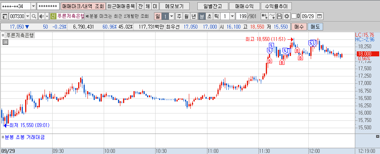Click the stock code field 007330

pos(17,17)
